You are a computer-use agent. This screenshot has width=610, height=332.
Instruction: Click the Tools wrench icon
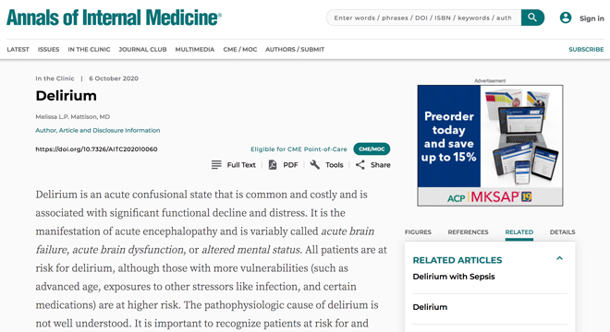[315, 165]
